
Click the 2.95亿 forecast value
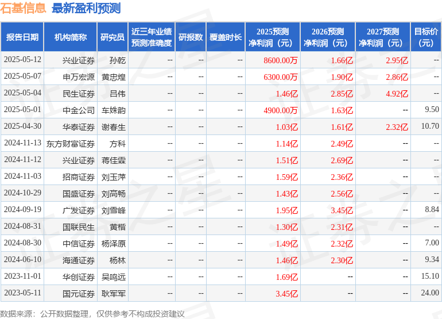(397, 60)
